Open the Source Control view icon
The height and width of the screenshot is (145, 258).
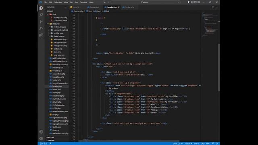click(41, 22)
